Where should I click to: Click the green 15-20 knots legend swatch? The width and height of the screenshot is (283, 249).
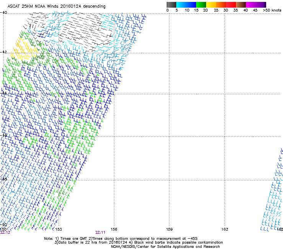coord(201,5)
